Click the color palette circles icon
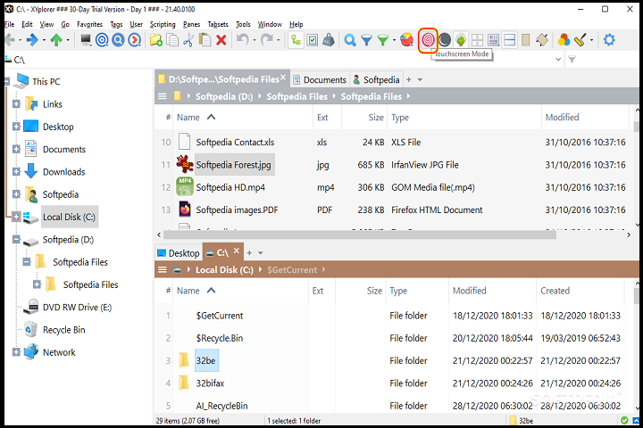 (564, 40)
